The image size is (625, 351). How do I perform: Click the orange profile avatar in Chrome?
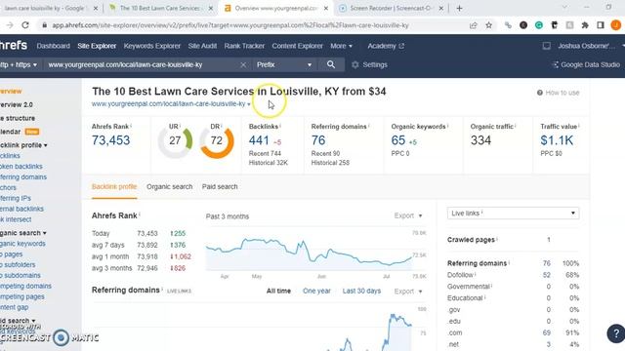pyautogui.click(x=616, y=25)
